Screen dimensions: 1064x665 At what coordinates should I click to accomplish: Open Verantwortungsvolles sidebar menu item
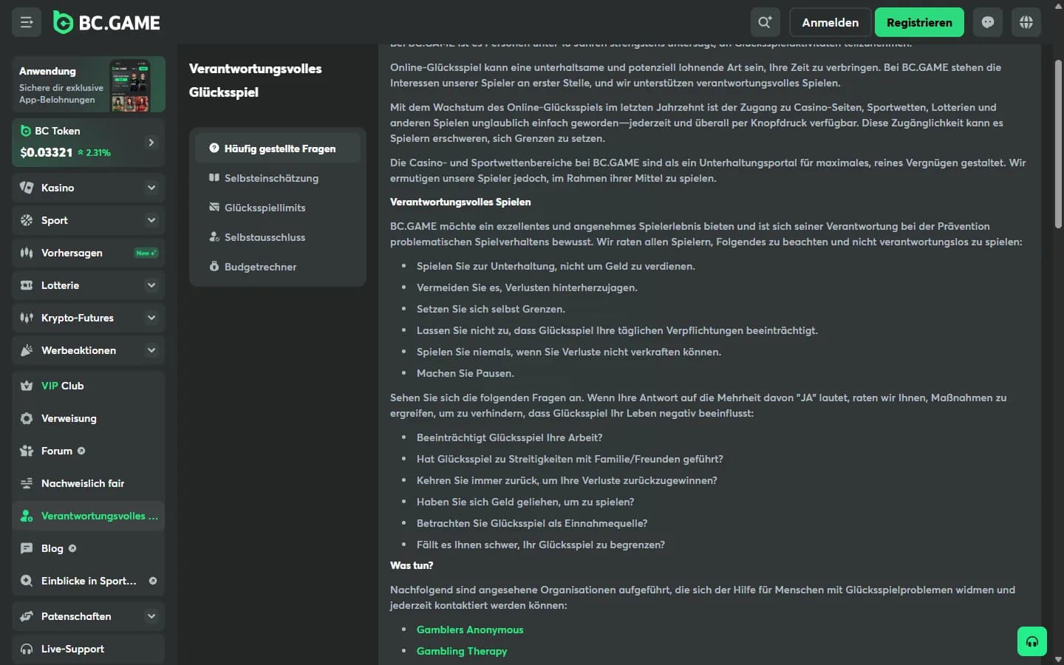(x=88, y=516)
